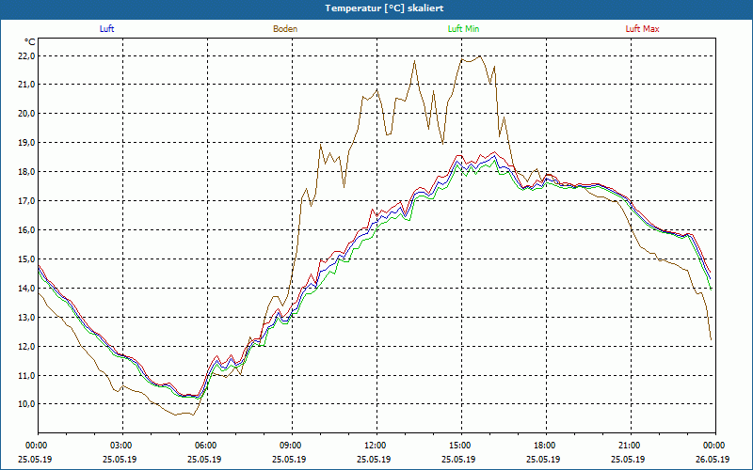Click the 17,0 y-axis value
Viewport: 753px width, 470px height.
(x=27, y=201)
